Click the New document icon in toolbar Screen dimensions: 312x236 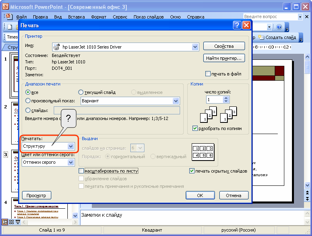click(x=10, y=26)
